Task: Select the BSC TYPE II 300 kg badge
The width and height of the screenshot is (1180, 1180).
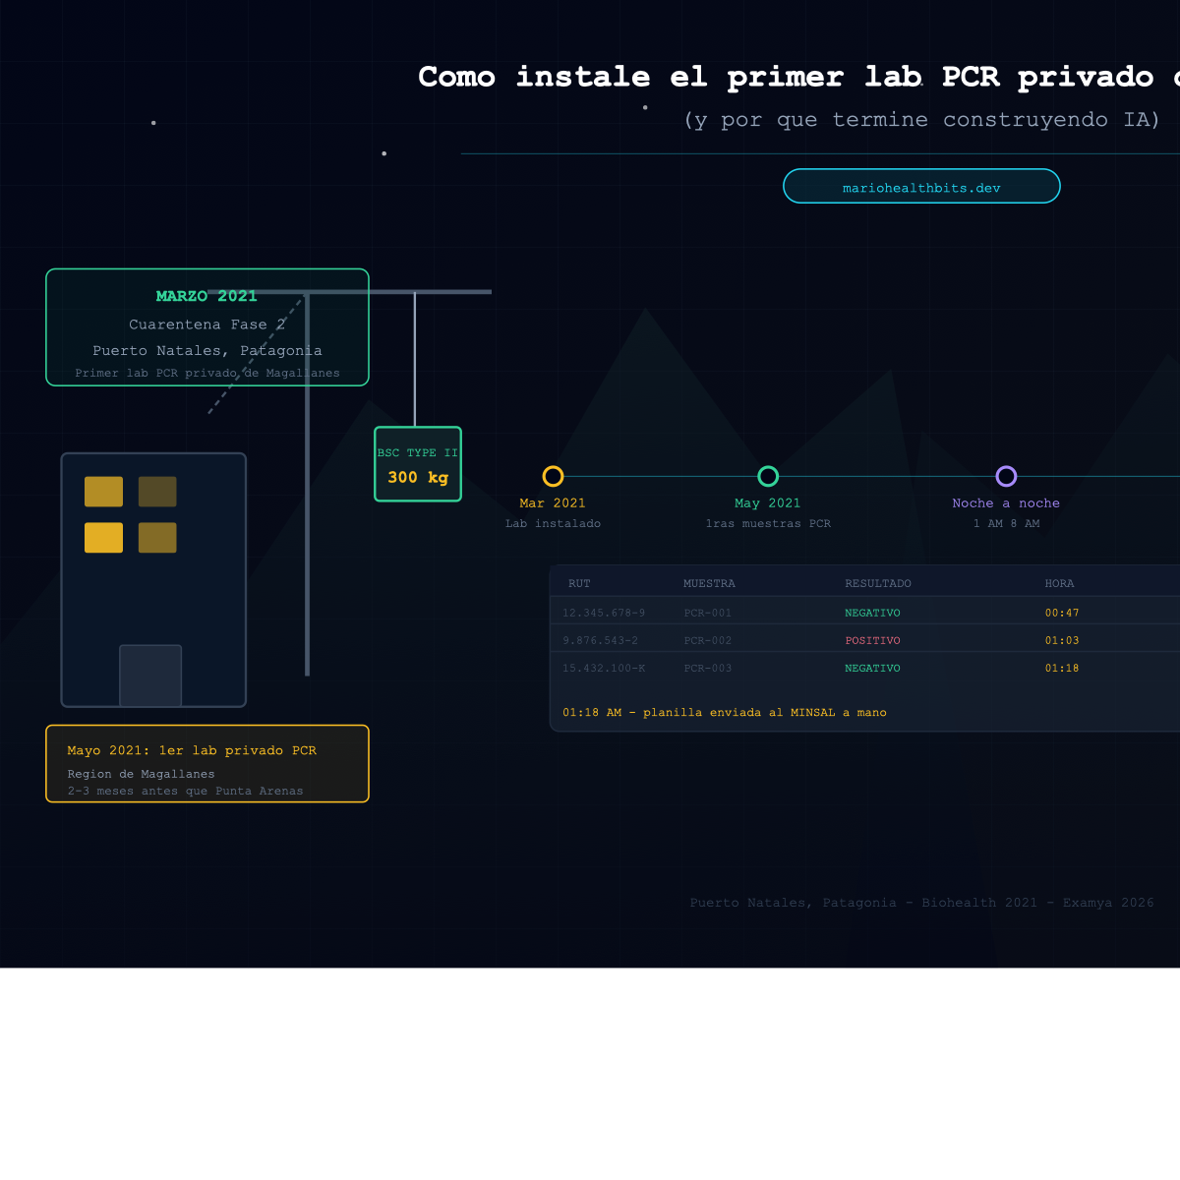Action: 417,464
